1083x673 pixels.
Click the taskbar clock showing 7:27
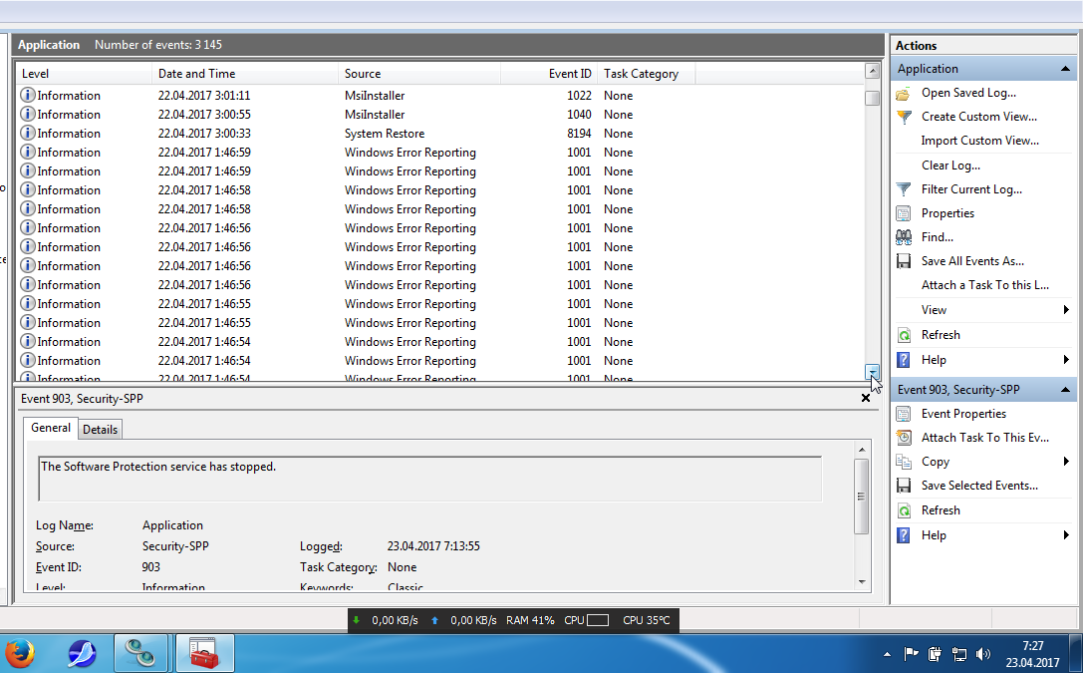(x=1032, y=654)
